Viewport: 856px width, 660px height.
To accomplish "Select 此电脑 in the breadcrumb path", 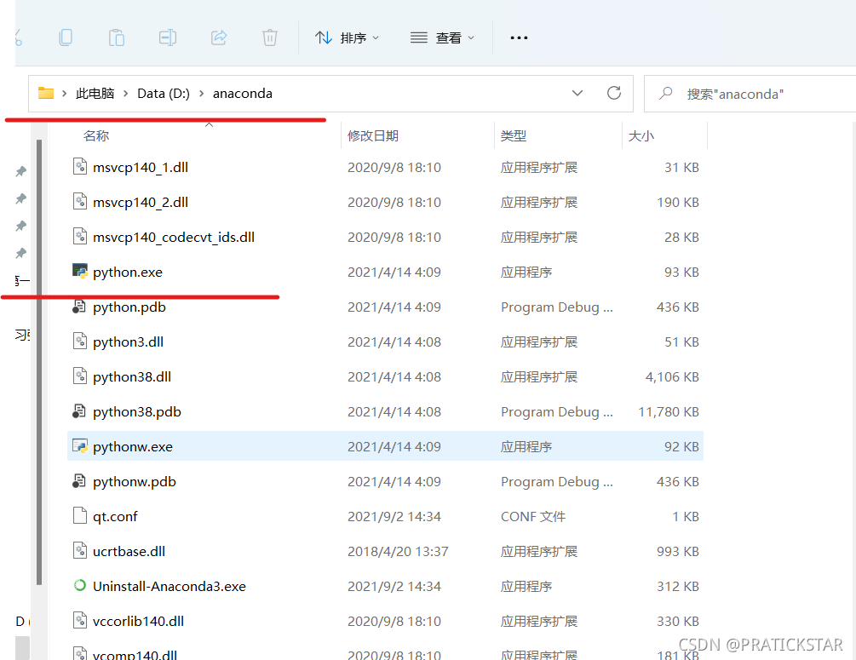I will (95, 94).
